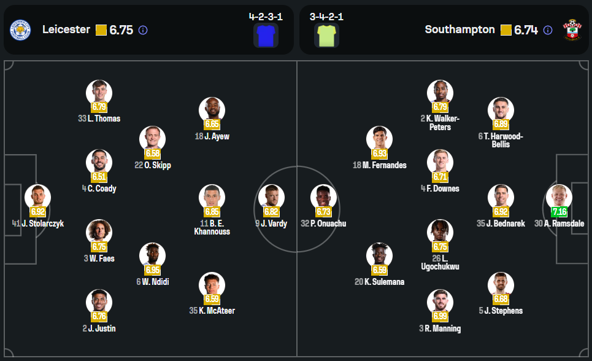Image resolution: width=592 pixels, height=361 pixels.
Task: Click Southampton's yellow kit shirt icon
Action: pyautogui.click(x=326, y=35)
